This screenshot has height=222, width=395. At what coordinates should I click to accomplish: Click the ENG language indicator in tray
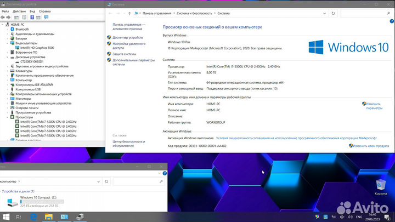359,217
